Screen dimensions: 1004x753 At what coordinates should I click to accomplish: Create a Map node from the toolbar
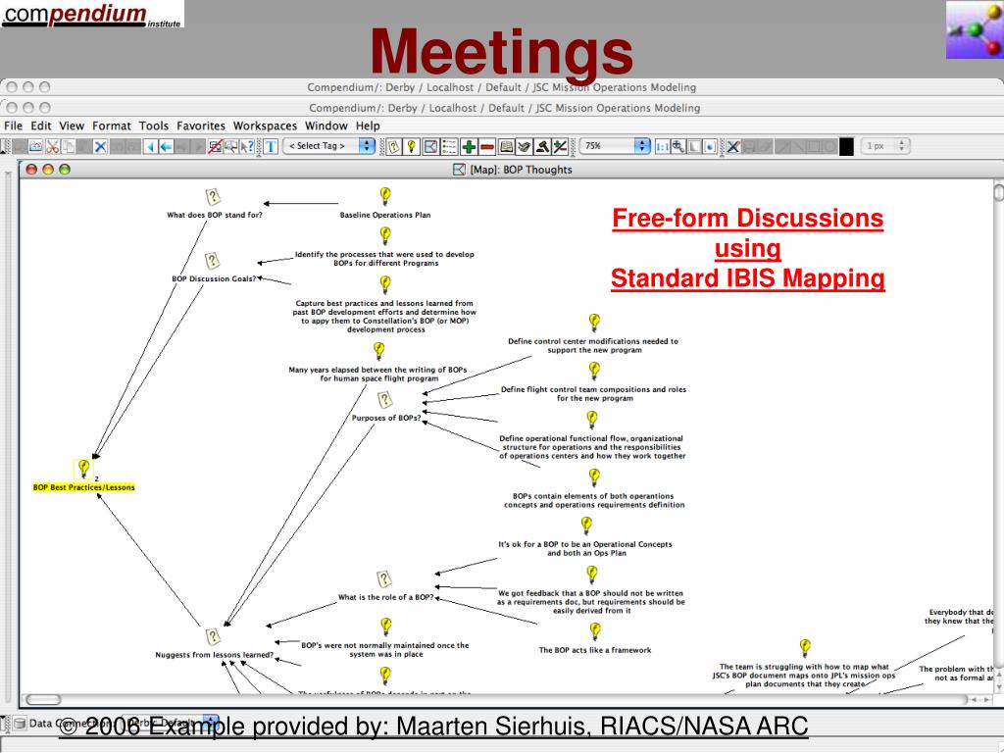(x=431, y=147)
